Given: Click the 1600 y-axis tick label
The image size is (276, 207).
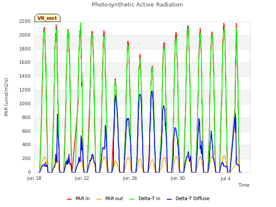Looking at the screenshot, I should tap(25, 63).
